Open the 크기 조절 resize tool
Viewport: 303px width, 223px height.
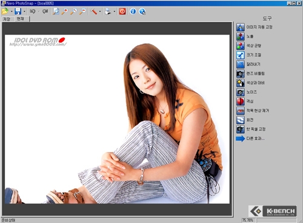pos(249,55)
